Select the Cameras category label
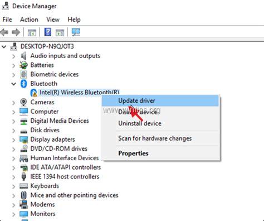The width and height of the screenshot is (264, 221). click(x=42, y=102)
